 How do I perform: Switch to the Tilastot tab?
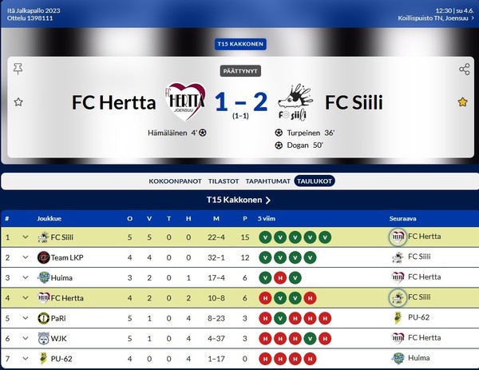(x=224, y=181)
